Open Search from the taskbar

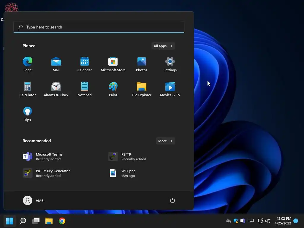tap(23, 221)
